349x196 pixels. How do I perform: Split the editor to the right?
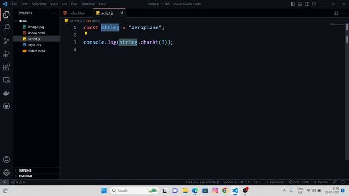click(336, 13)
